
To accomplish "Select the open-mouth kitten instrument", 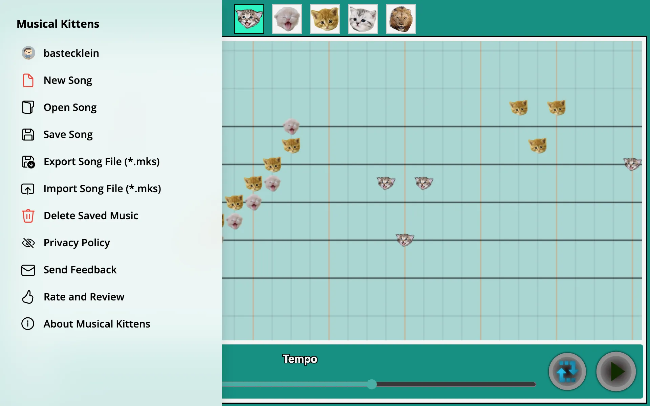I will pyautogui.click(x=286, y=19).
